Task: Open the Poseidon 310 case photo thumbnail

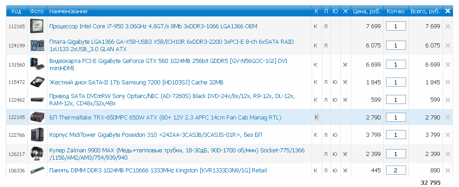Action: click(x=37, y=135)
